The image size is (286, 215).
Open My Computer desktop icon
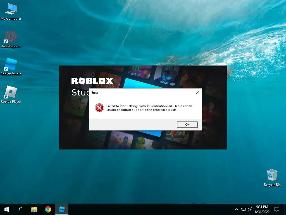click(11, 12)
